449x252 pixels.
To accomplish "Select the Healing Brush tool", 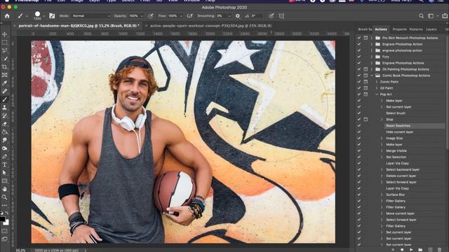I will pyautogui.click(x=5, y=92).
